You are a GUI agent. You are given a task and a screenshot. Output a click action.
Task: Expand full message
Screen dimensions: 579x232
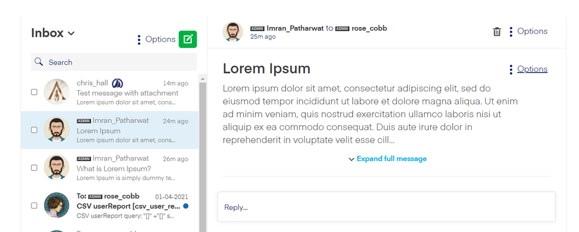(x=388, y=159)
